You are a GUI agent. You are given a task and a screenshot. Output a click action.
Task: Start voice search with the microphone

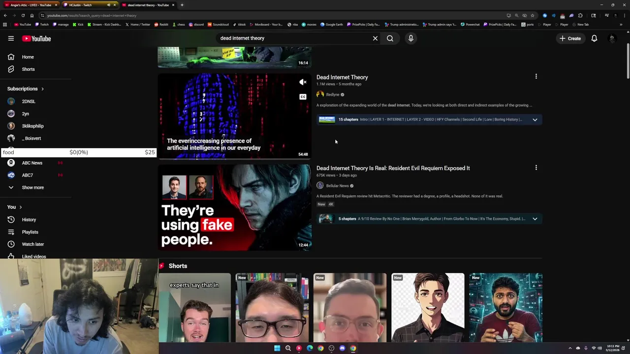410,38
